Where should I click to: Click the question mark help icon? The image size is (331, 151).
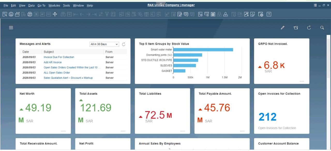269,14
